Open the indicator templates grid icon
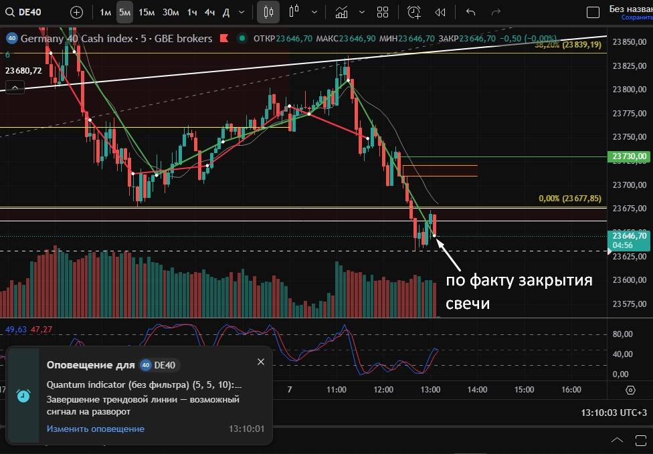 pos(383,12)
